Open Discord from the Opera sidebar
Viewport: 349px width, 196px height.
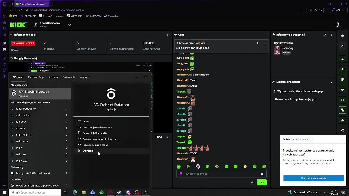tap(4, 49)
